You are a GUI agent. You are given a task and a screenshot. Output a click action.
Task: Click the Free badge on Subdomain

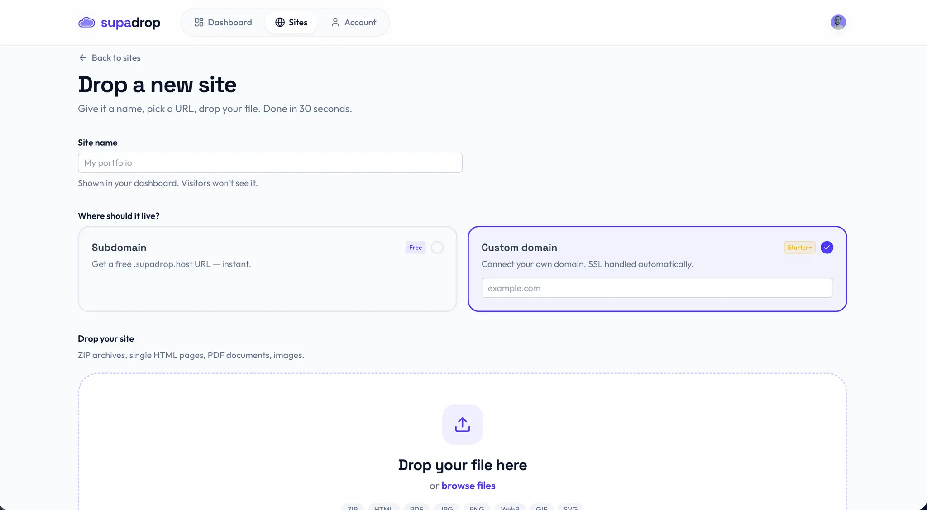point(415,248)
